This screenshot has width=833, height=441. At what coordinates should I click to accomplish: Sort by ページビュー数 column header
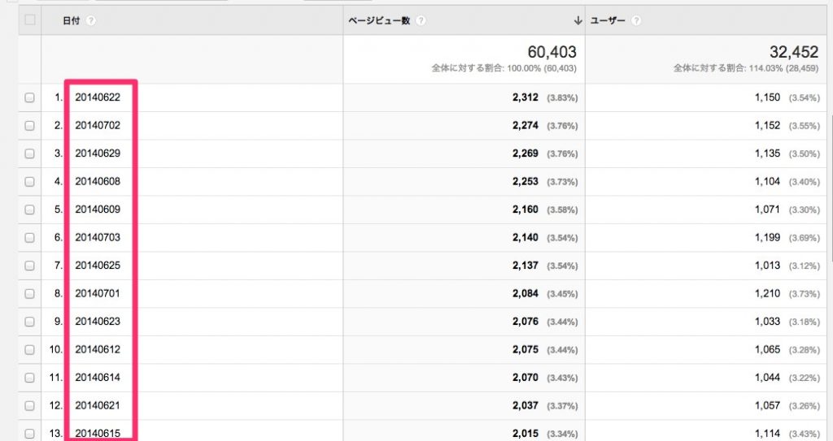point(379,20)
